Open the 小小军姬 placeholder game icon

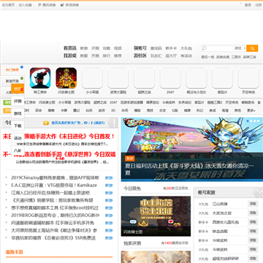[x=92, y=78]
